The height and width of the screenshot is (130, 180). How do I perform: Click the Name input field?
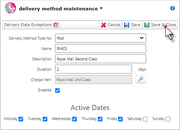(101, 49)
